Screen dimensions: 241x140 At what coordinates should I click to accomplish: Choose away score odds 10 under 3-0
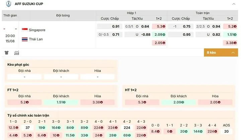(56, 135)
